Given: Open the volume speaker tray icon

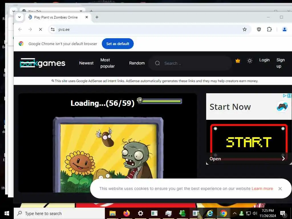Looking at the screenshot, I should [x=255, y=213].
